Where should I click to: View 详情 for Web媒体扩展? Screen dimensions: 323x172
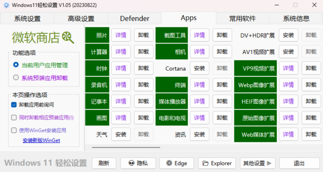pyautogui.click(x=288, y=134)
